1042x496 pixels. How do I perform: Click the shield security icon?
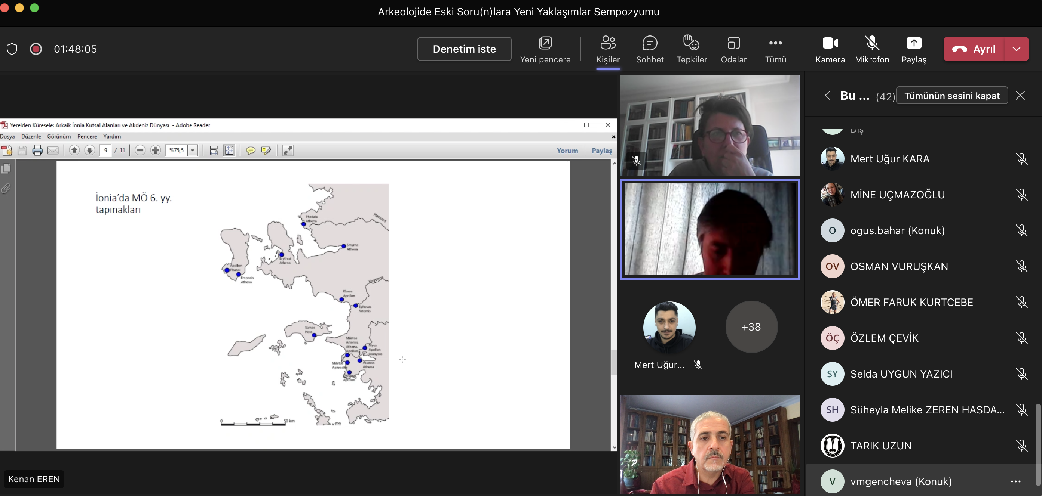pos(12,49)
